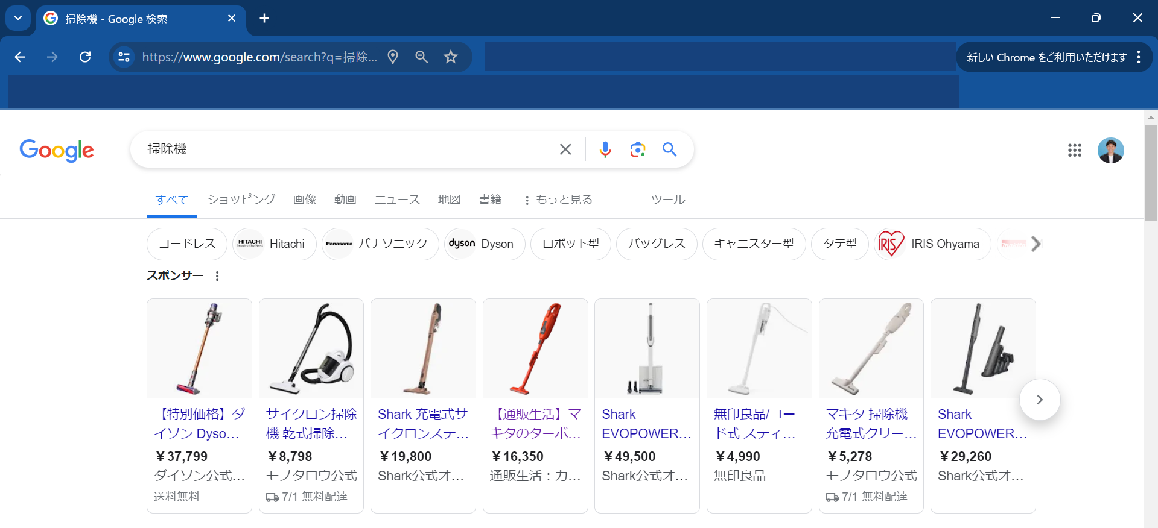Viewport: 1158px width, 528px height.
Task: Submit search with the magnifier button
Action: tap(669, 149)
